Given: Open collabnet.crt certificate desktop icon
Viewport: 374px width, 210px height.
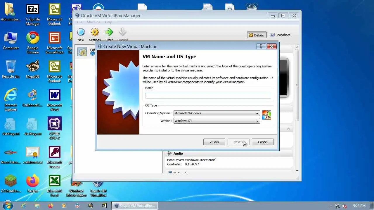Looking at the screenshot, I should [32, 155].
